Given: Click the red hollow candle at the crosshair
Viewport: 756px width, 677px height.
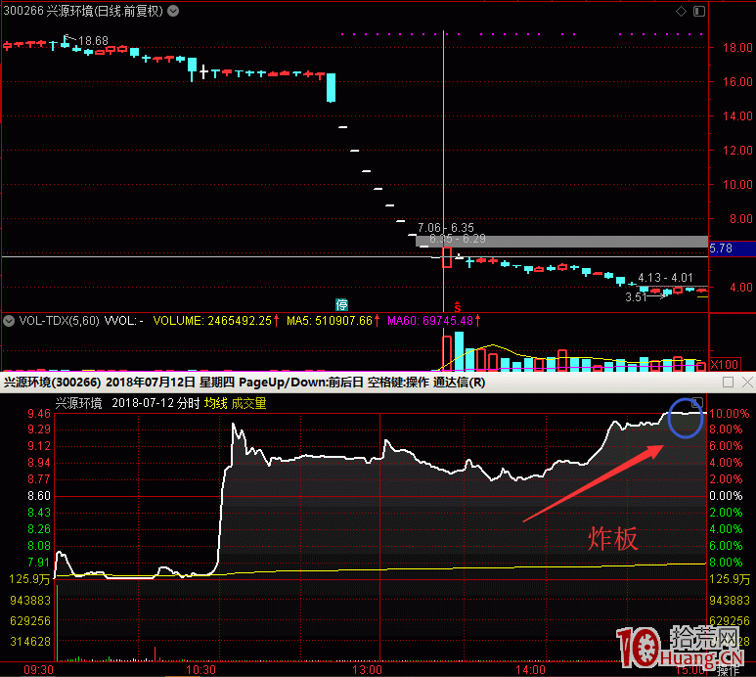Looking at the screenshot, I should point(447,257).
